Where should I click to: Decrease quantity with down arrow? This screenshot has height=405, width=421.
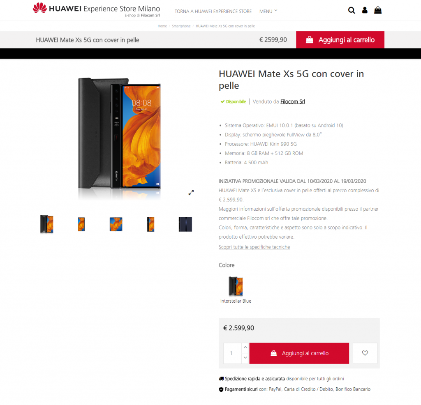click(x=245, y=358)
